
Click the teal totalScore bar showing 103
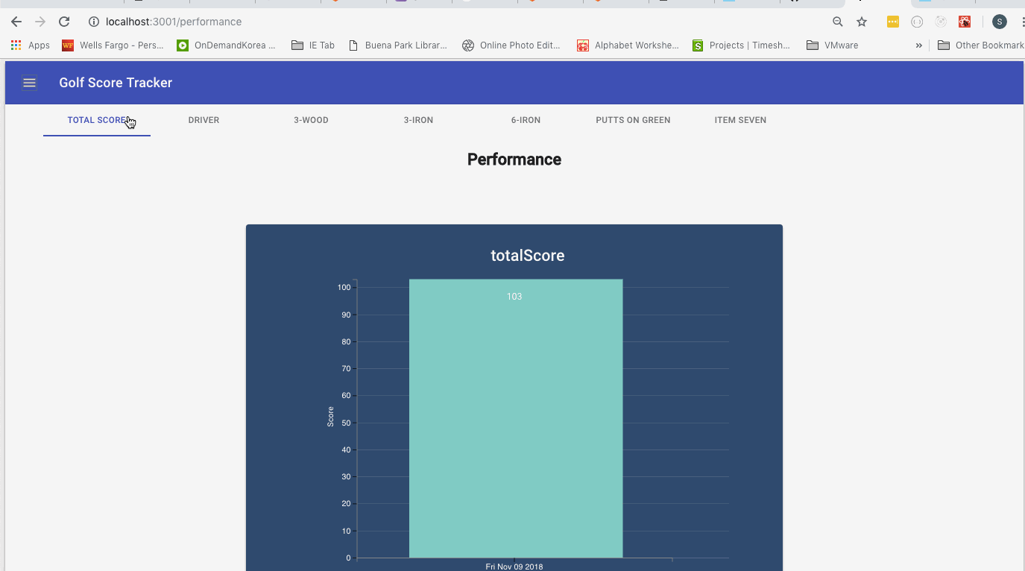pyautogui.click(x=514, y=417)
